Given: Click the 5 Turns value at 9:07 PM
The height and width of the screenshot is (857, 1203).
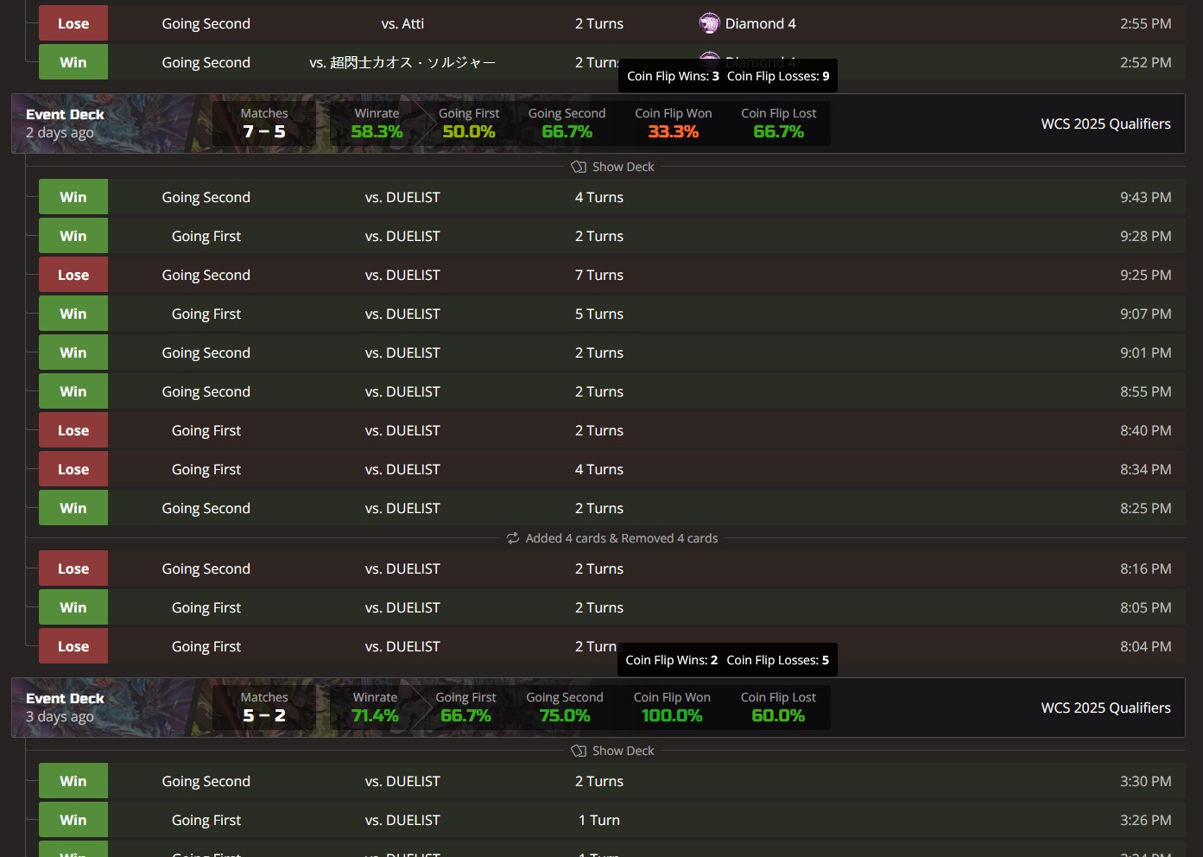Looking at the screenshot, I should pyautogui.click(x=599, y=314).
